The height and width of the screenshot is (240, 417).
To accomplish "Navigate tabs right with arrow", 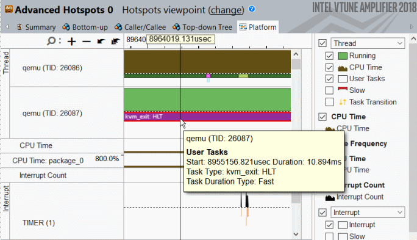I will coord(412,27).
